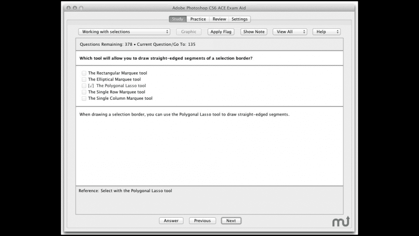The width and height of the screenshot is (419, 236).
Task: Click the Questions Remaining / Go To status line
Action: tap(137, 44)
